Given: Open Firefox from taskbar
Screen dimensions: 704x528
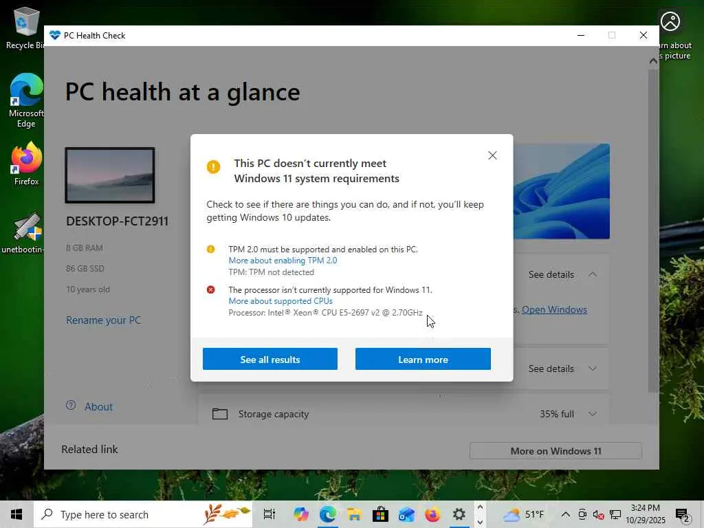Looking at the screenshot, I should point(432,514).
